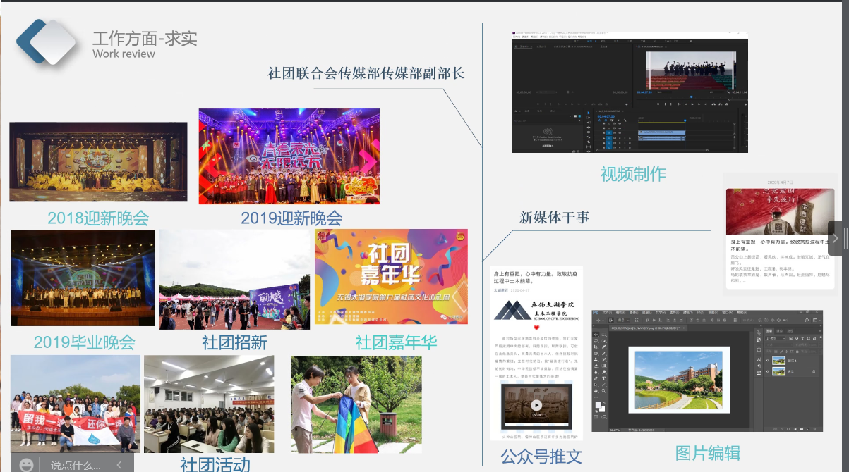The height and width of the screenshot is (472, 849).
Task: Open the 文件 menu in Photoshop's menu bar
Action: [x=606, y=313]
